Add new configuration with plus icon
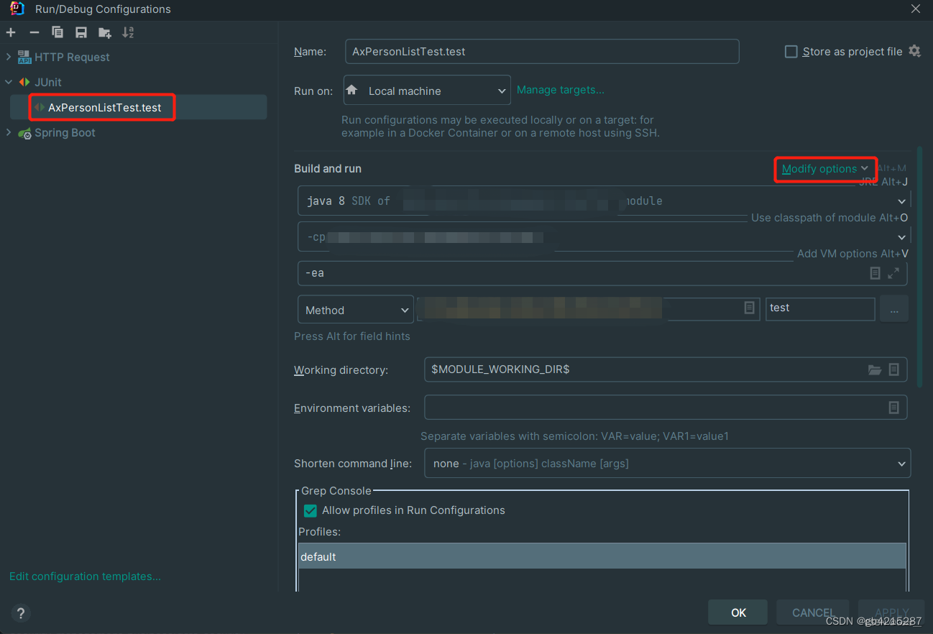This screenshot has height=634, width=933. tap(11, 32)
